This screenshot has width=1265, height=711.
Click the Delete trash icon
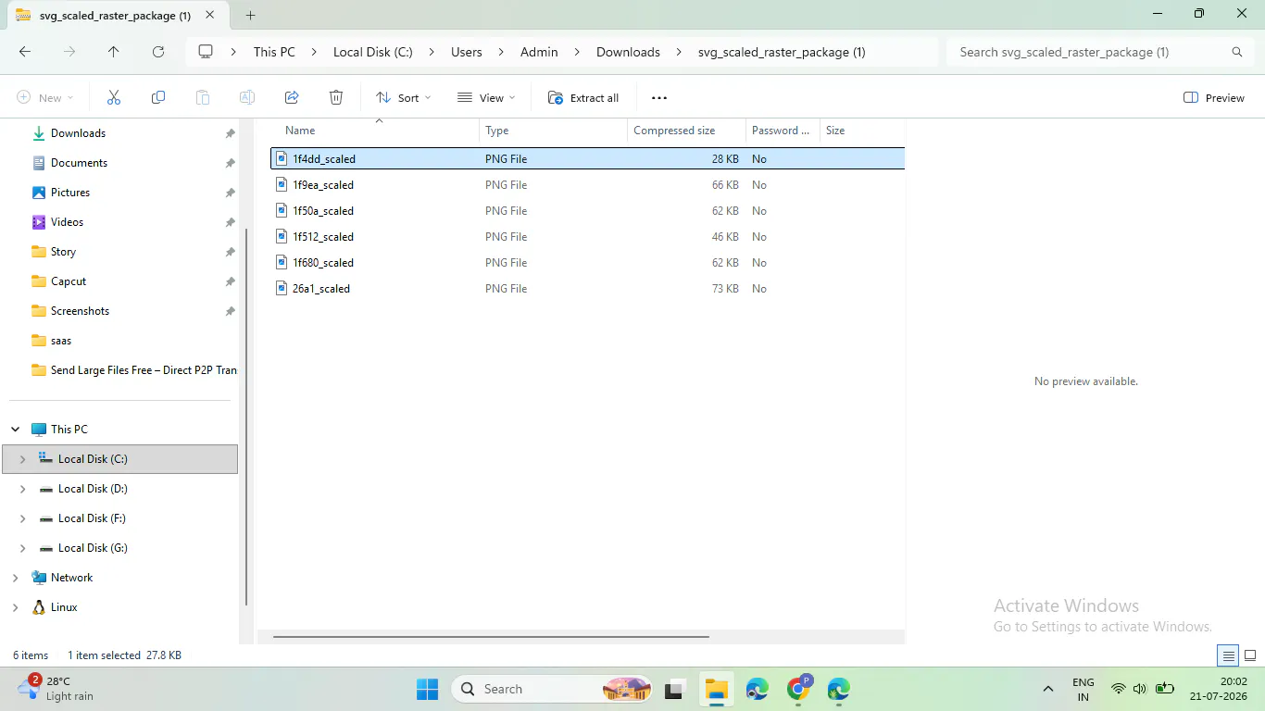point(336,97)
